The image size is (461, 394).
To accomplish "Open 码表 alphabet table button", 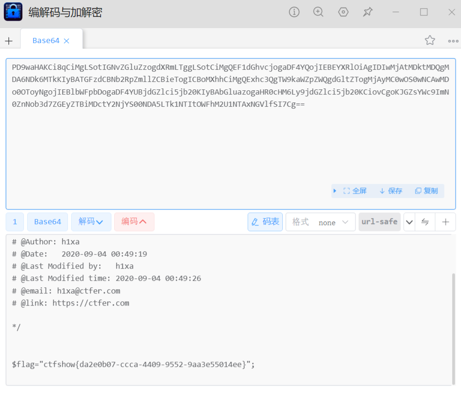I will click(x=265, y=222).
